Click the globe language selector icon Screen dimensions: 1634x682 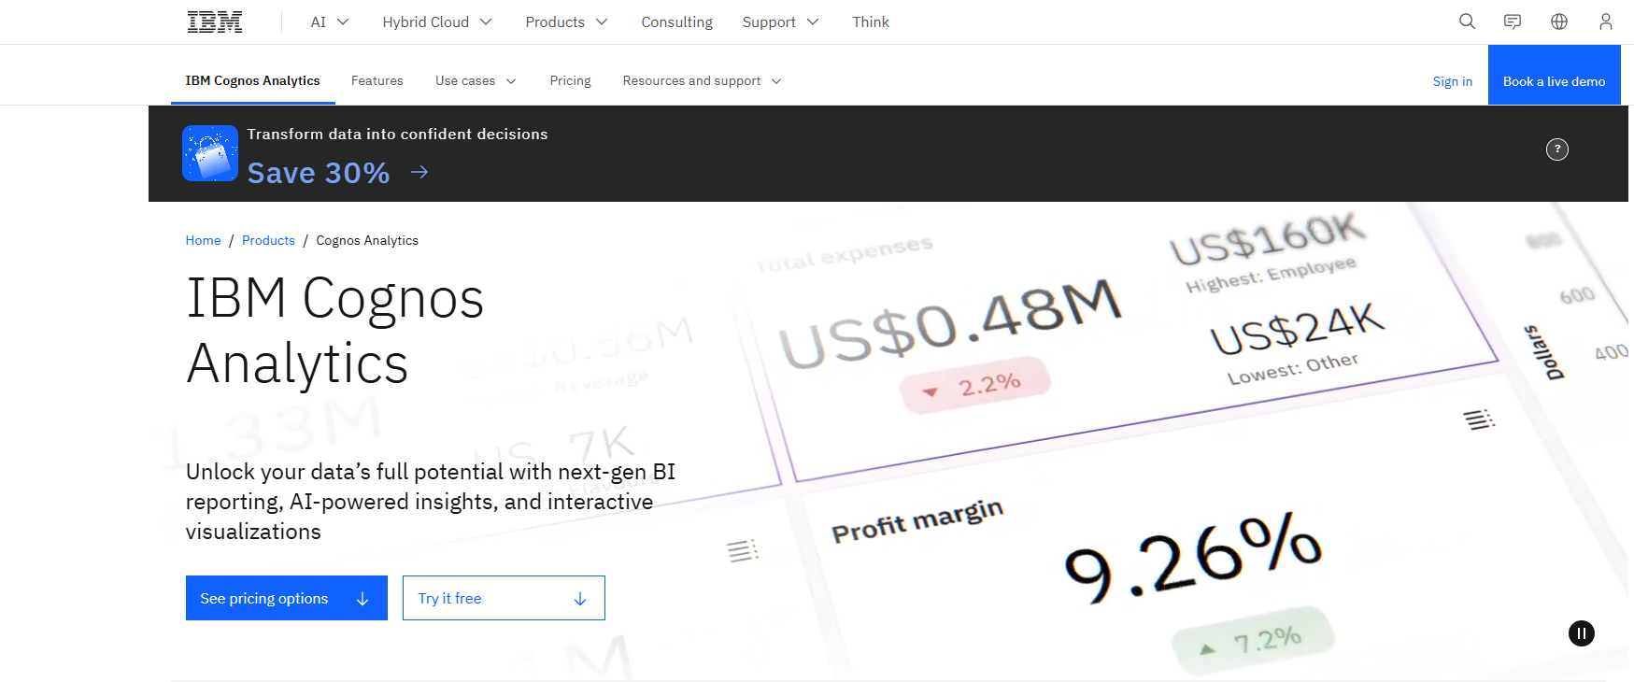coord(1559,21)
